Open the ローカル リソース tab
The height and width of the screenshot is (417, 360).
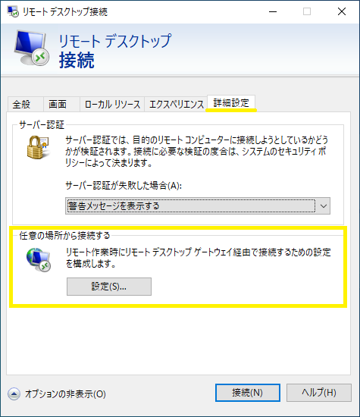tap(112, 105)
